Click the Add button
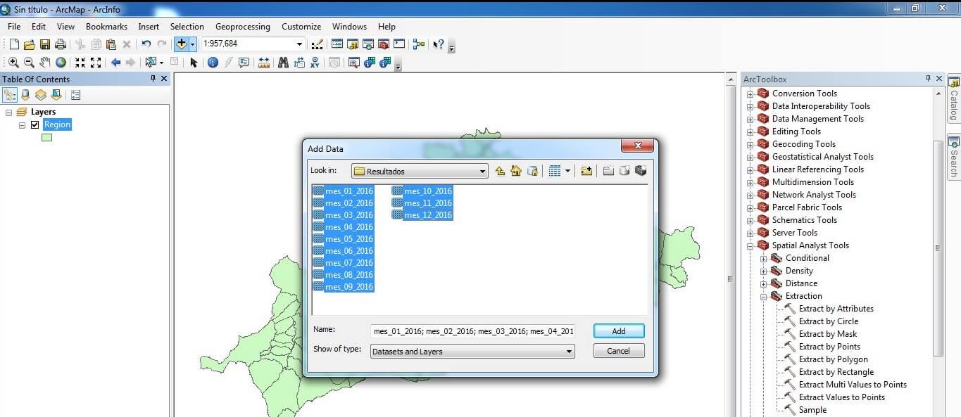Screen dimensions: 961x417 [618, 331]
